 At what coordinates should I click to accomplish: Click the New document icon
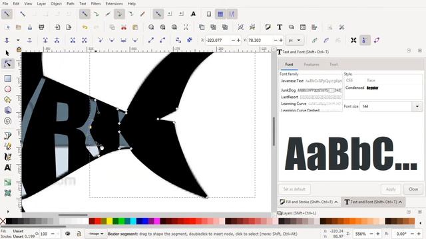click(7, 27)
